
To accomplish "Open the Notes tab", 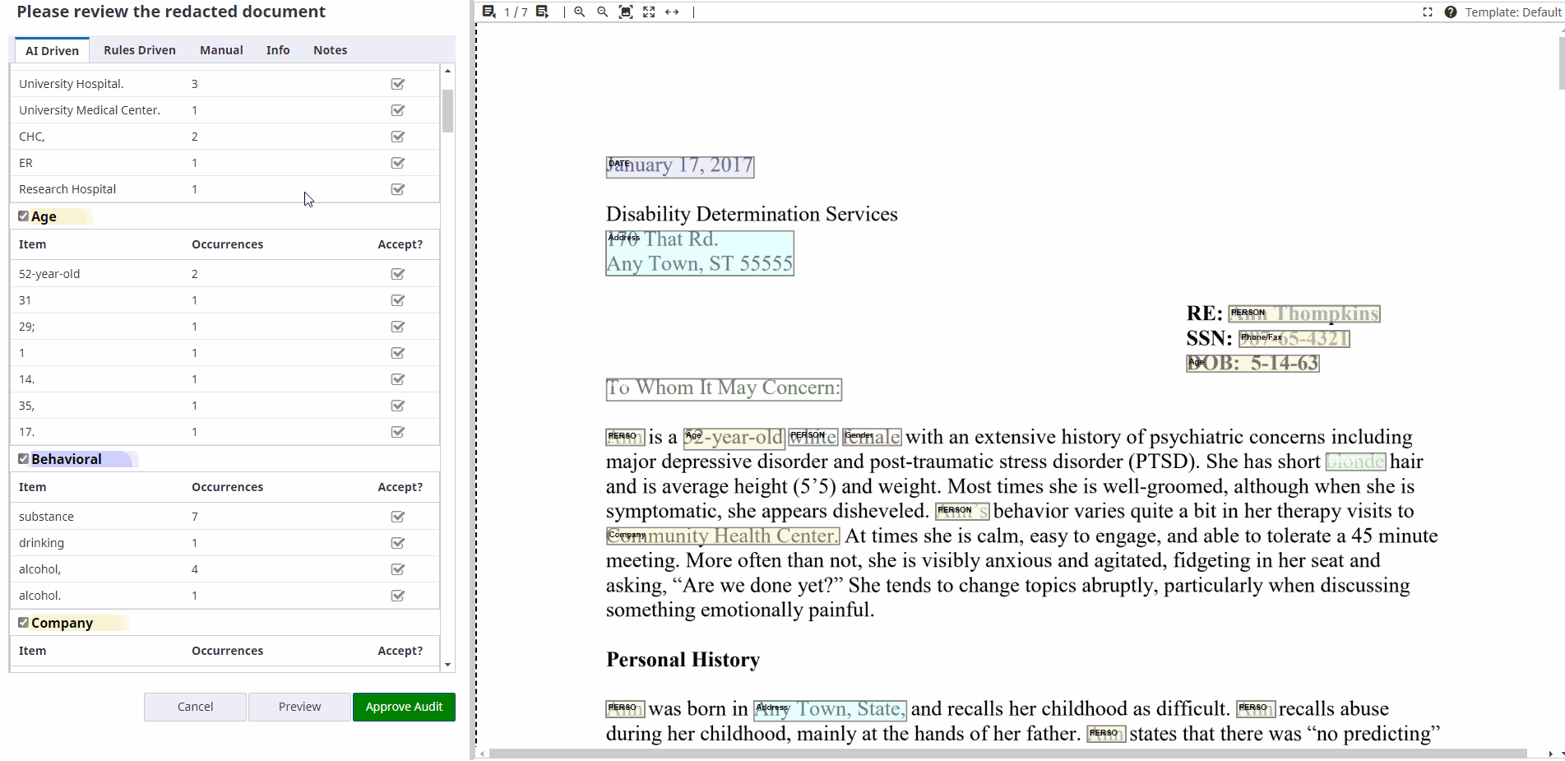I will coord(330,50).
